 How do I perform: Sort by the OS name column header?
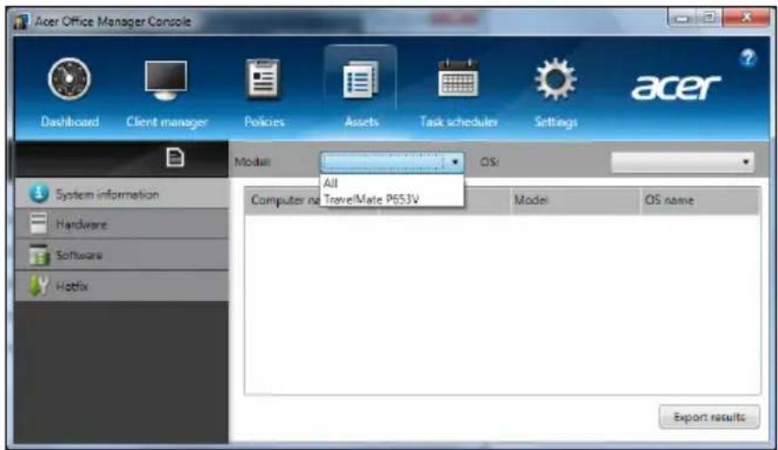click(x=669, y=201)
